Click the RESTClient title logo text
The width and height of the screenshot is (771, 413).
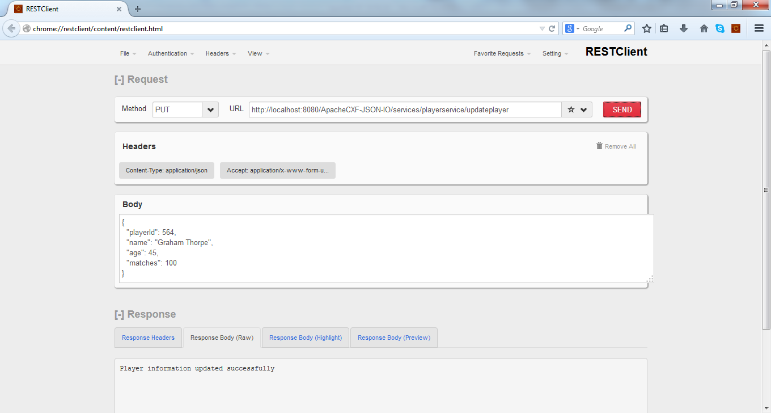pos(616,52)
